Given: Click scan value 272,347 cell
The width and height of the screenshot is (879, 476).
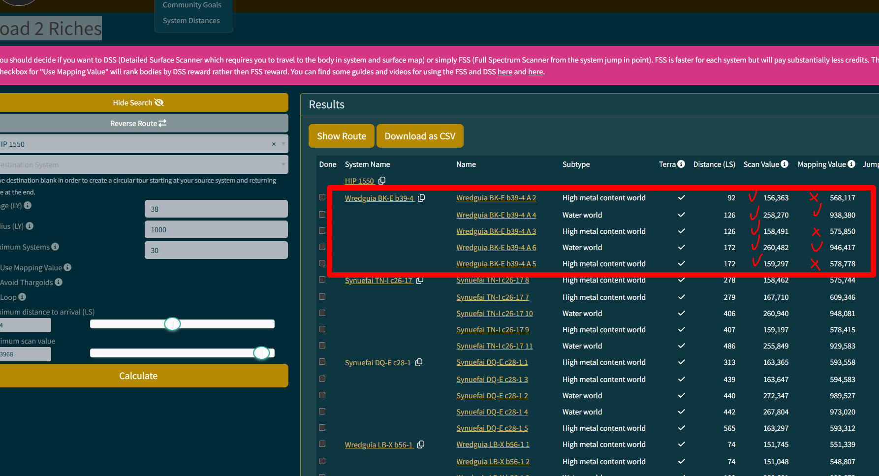Looking at the screenshot, I should pyautogui.click(x=776, y=396).
